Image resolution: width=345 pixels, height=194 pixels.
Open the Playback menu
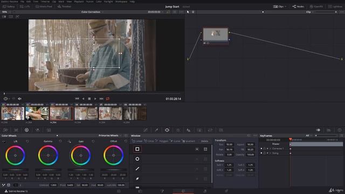[x=79, y=2]
